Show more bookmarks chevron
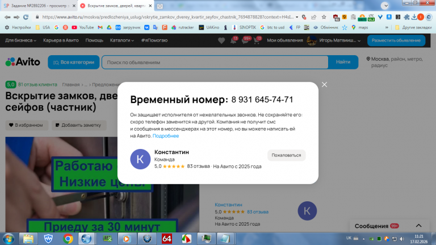This screenshot has height=245, width=436. (387, 27)
